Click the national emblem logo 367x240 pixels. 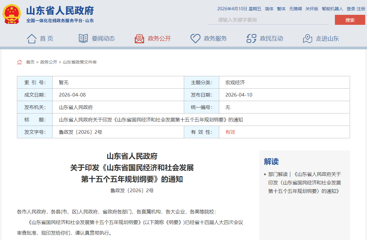tap(12, 14)
